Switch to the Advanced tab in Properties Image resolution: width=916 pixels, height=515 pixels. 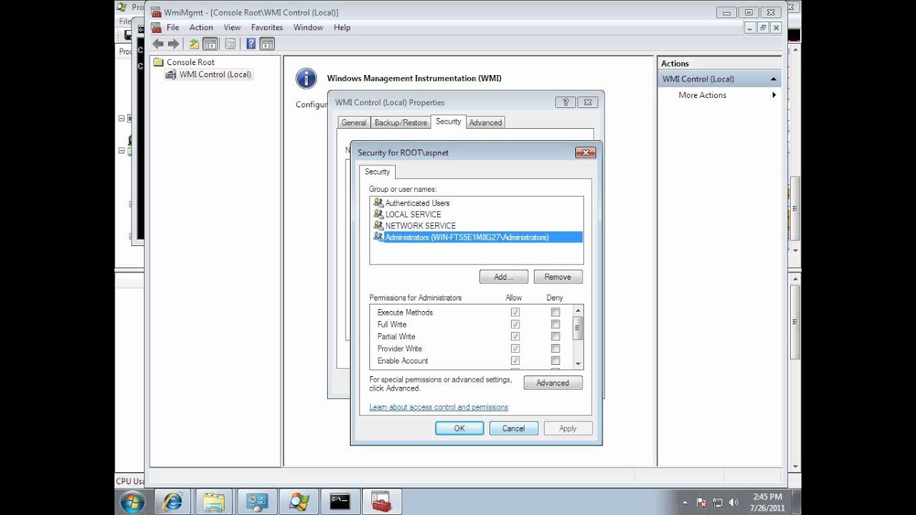[485, 123]
